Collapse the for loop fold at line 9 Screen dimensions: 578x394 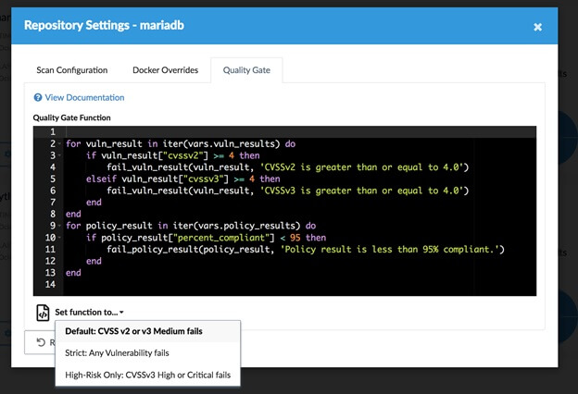(x=59, y=226)
